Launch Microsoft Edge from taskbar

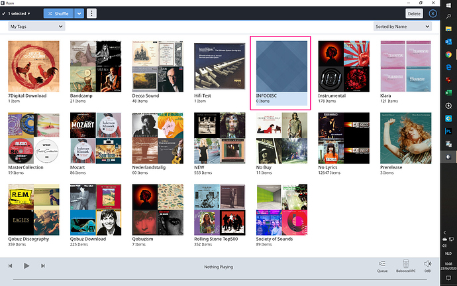tap(448, 67)
